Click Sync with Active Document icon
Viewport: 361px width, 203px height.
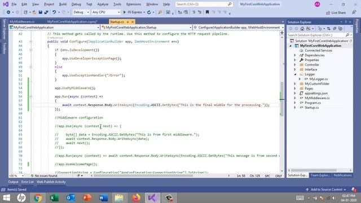coord(328,29)
